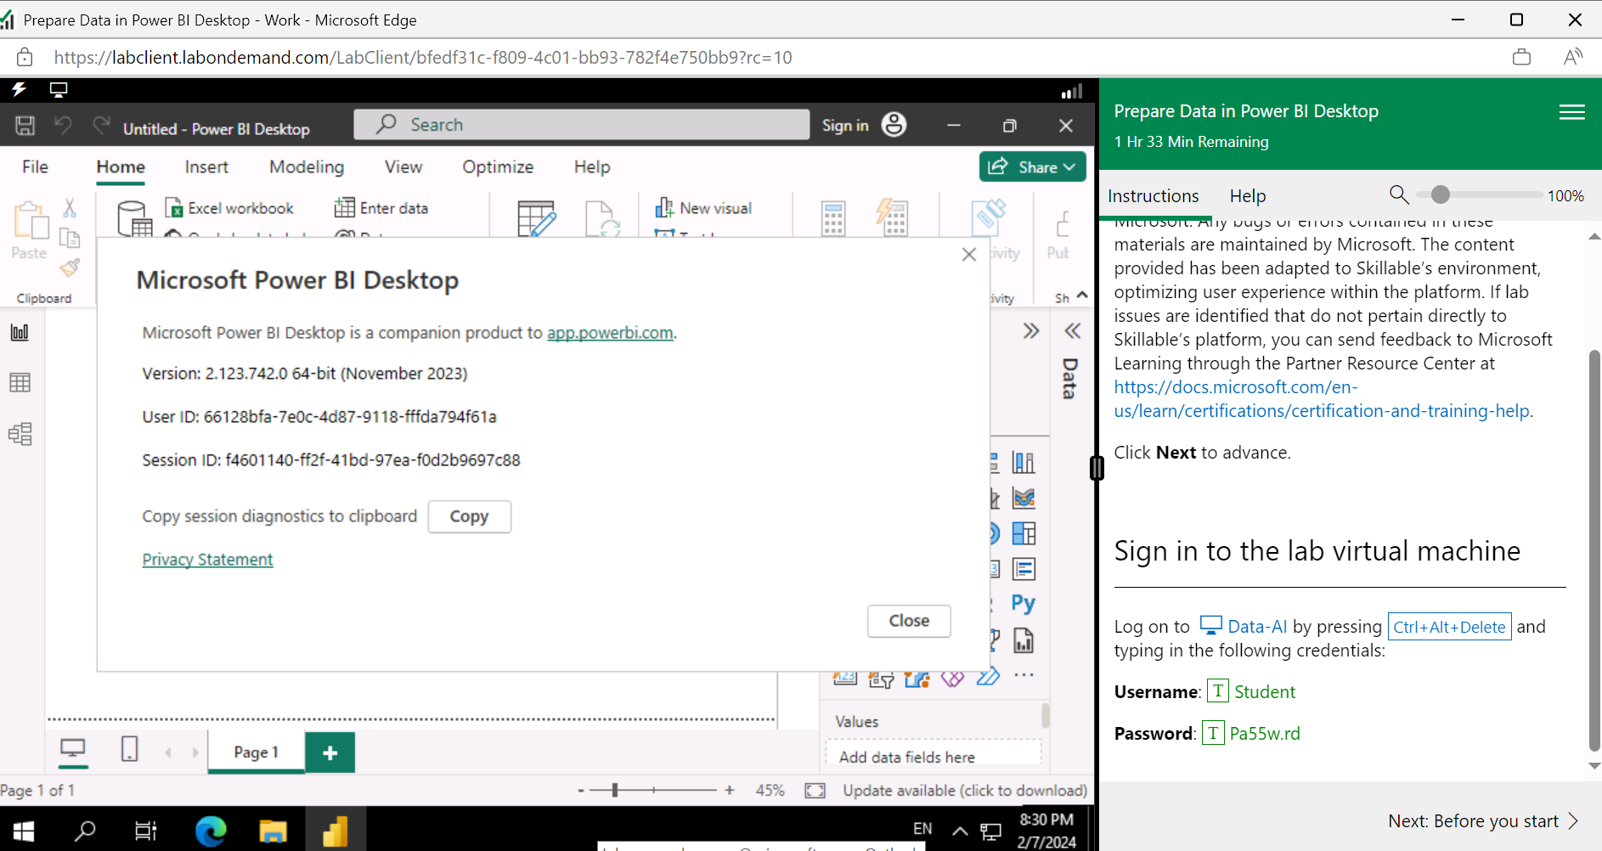Insert data from an Excel workbook
The width and height of the screenshot is (1602, 851).
click(229, 207)
